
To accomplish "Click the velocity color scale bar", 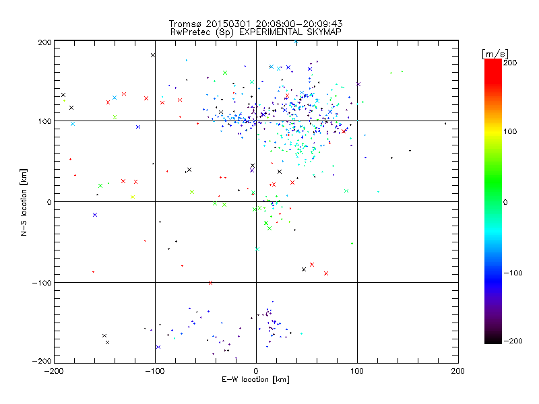I will (493, 201).
